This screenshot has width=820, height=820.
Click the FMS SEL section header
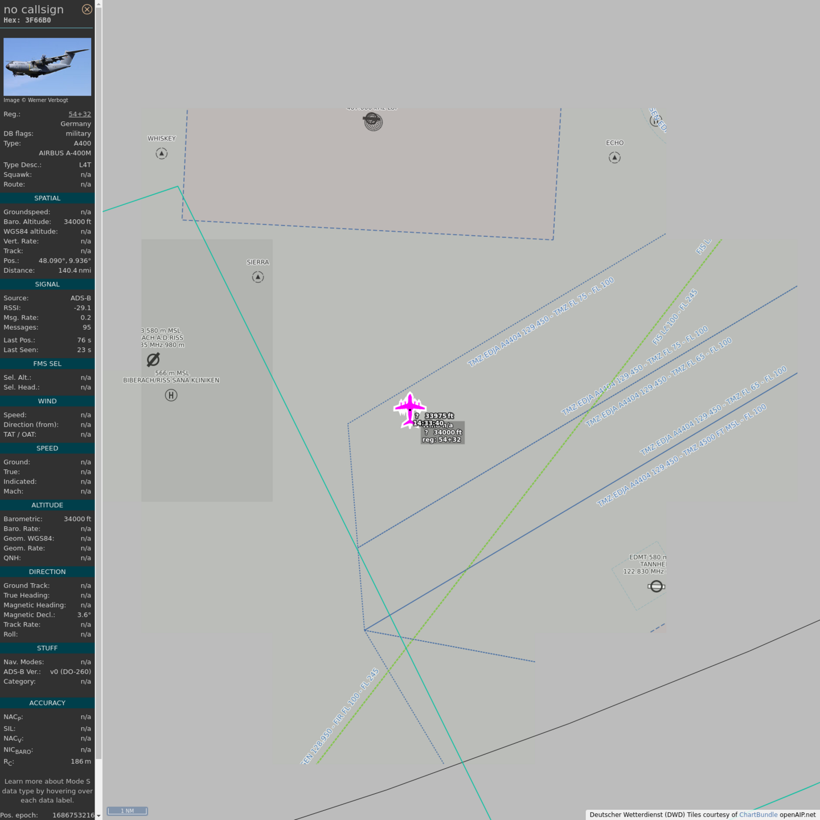coord(47,363)
